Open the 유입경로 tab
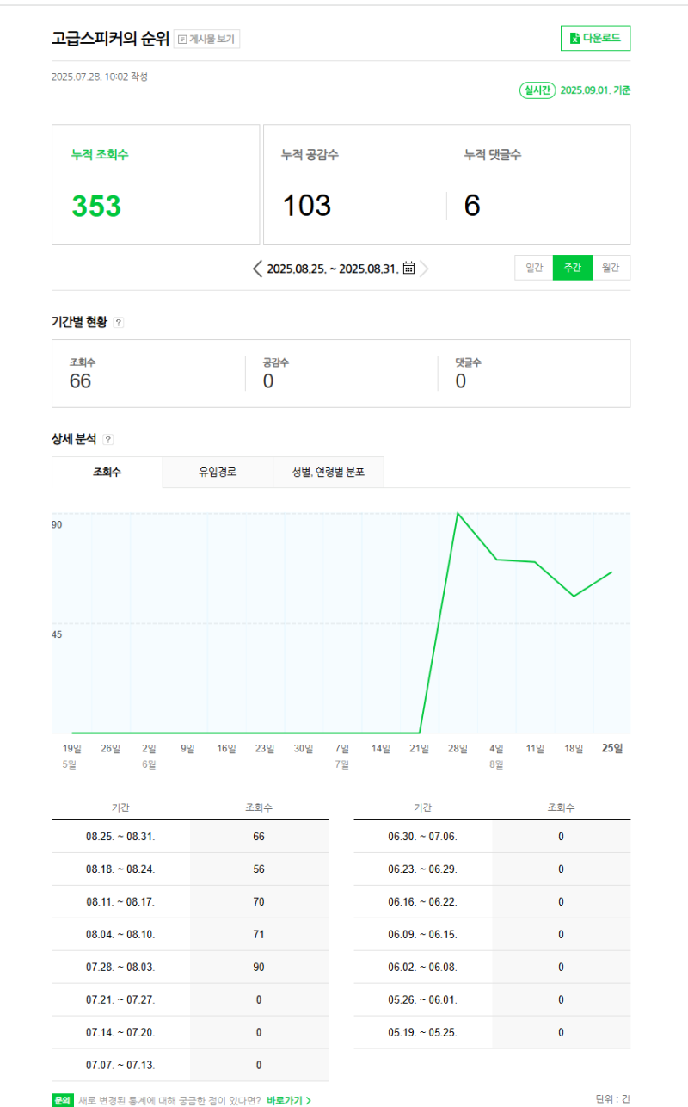Viewport: 688px width, 1107px height. [x=218, y=472]
